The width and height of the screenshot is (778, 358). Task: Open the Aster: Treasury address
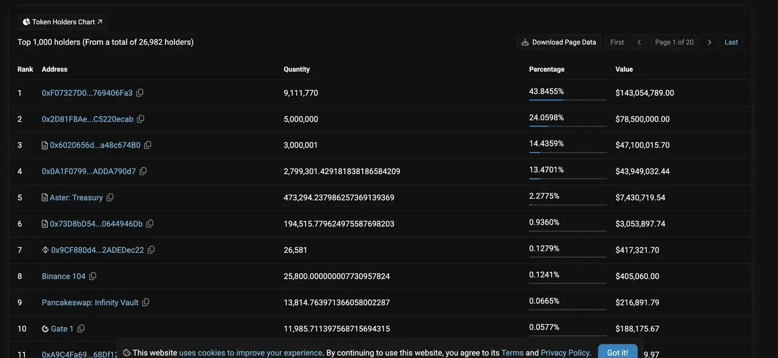77,197
